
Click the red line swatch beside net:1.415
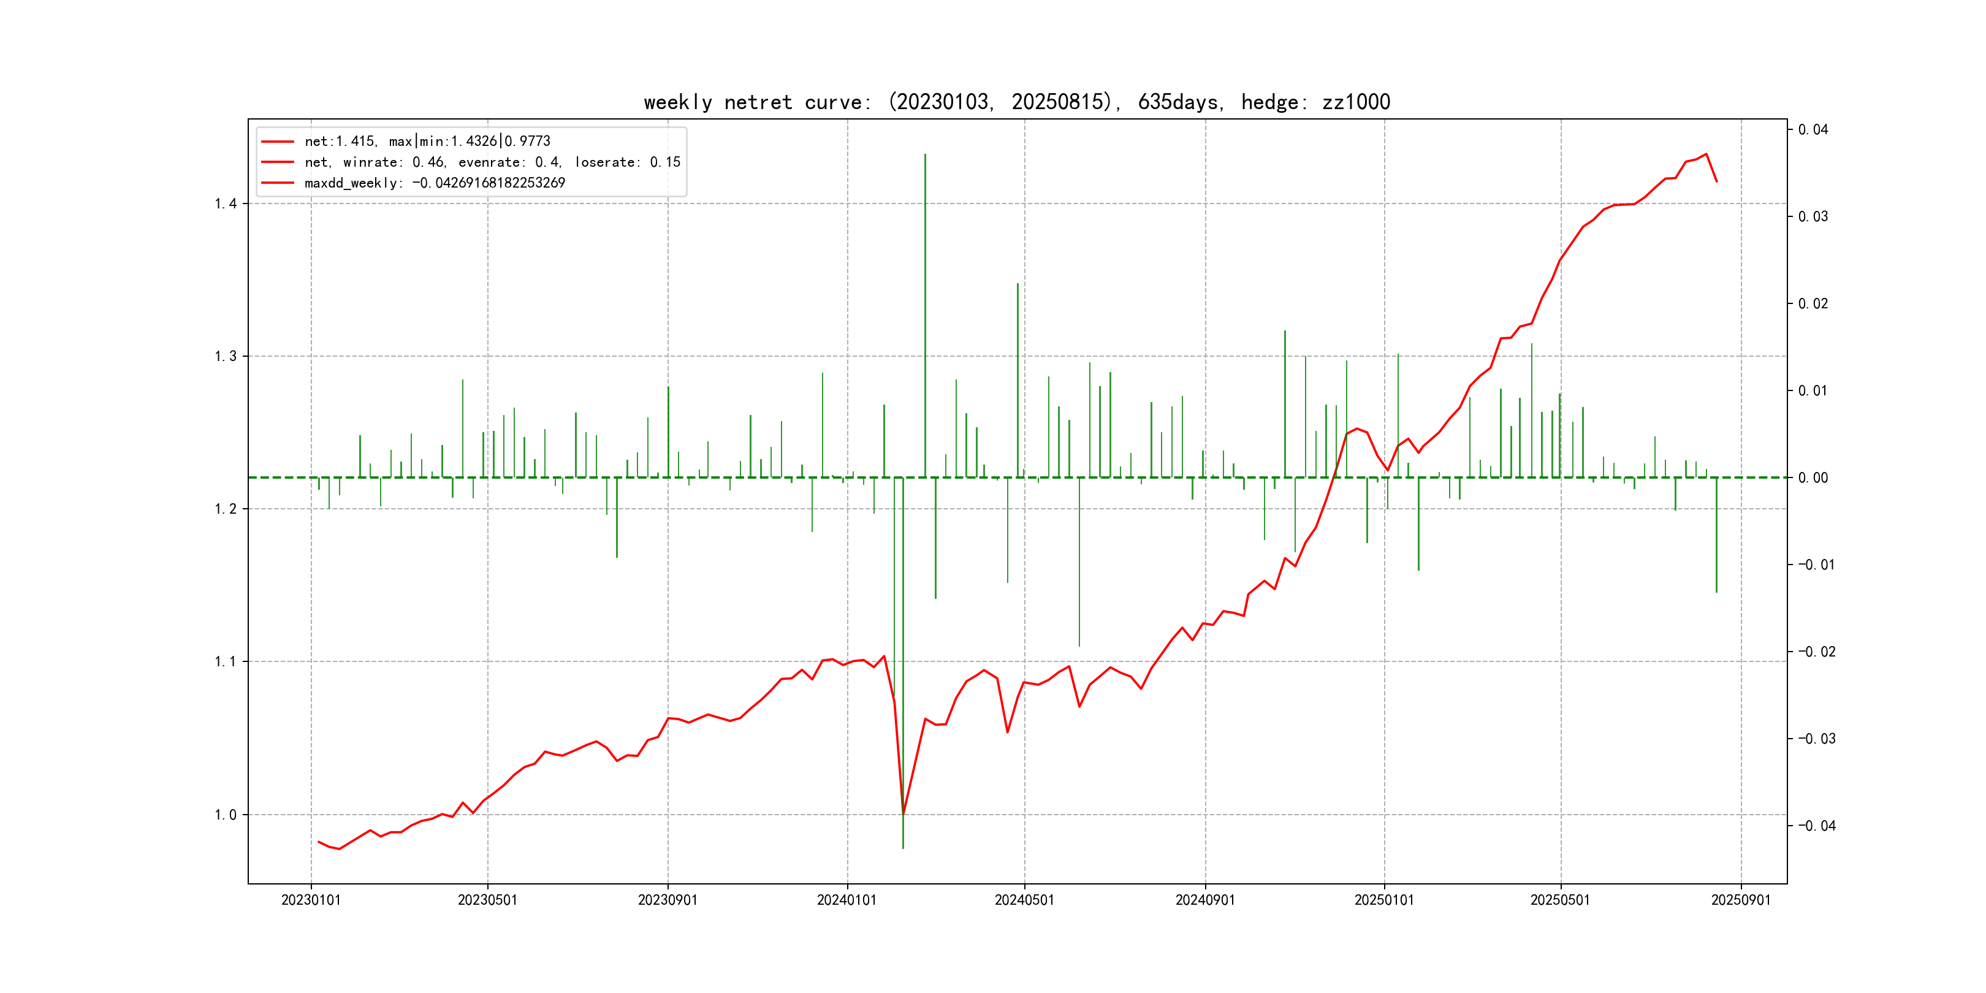(x=278, y=141)
